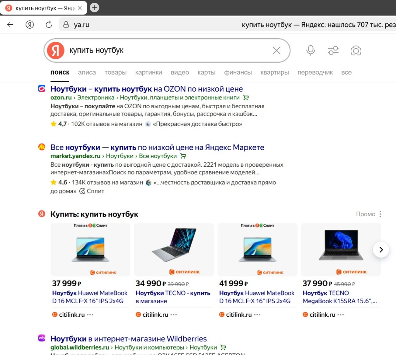The height and width of the screenshot is (355, 396).
Task: Open the OZON "Ноутбуки – купить ноутбук" result title
Action: click(x=147, y=89)
